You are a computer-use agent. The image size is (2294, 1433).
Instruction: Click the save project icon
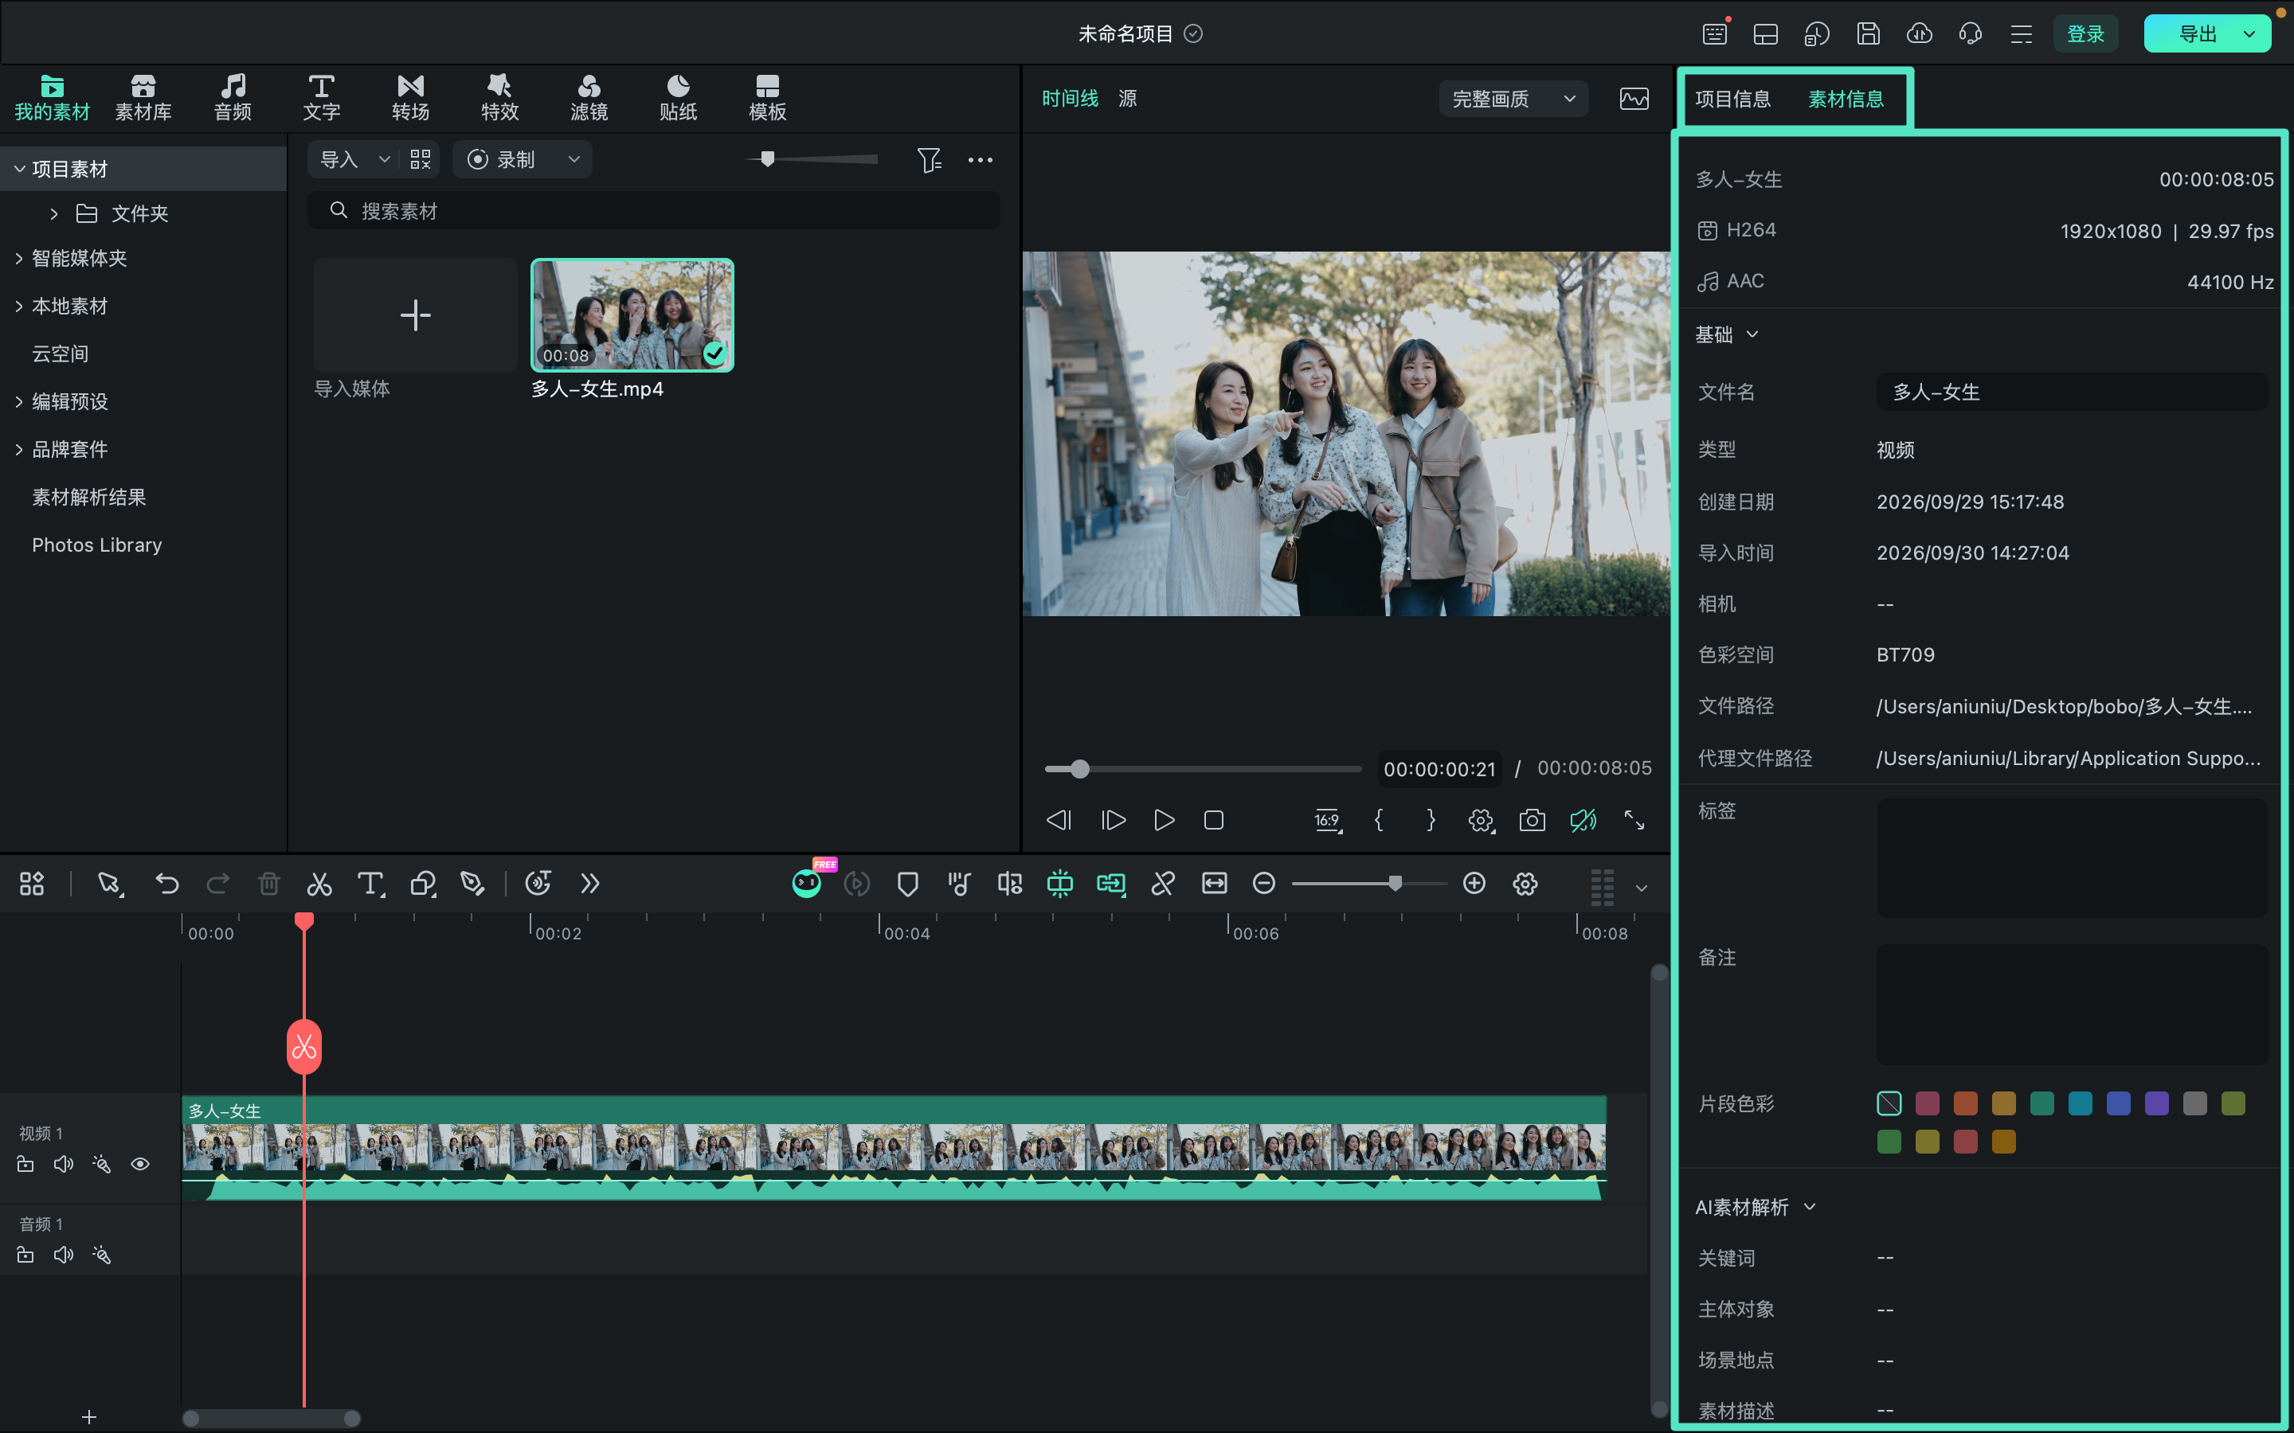1869,34
